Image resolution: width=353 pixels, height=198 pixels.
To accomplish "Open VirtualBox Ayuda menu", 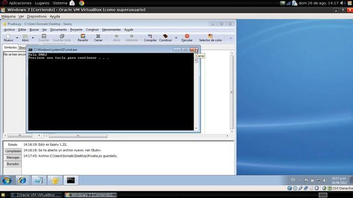I will coord(55,16).
